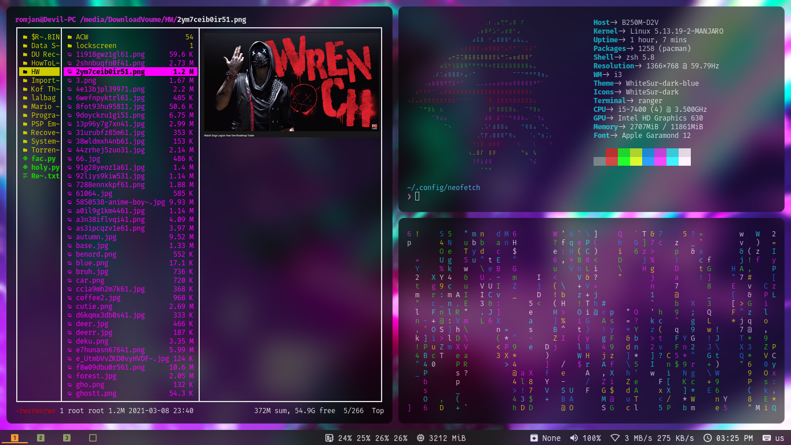This screenshot has width=791, height=445.
Task: Click the Wrench image preview in ranger
Action: click(292, 85)
